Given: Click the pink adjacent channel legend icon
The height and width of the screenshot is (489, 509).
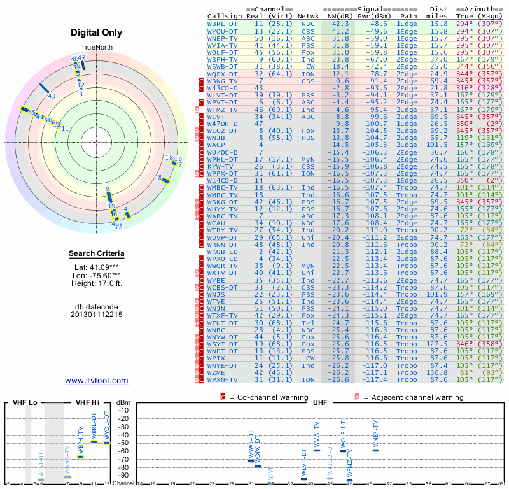Looking at the screenshot, I should (357, 397).
